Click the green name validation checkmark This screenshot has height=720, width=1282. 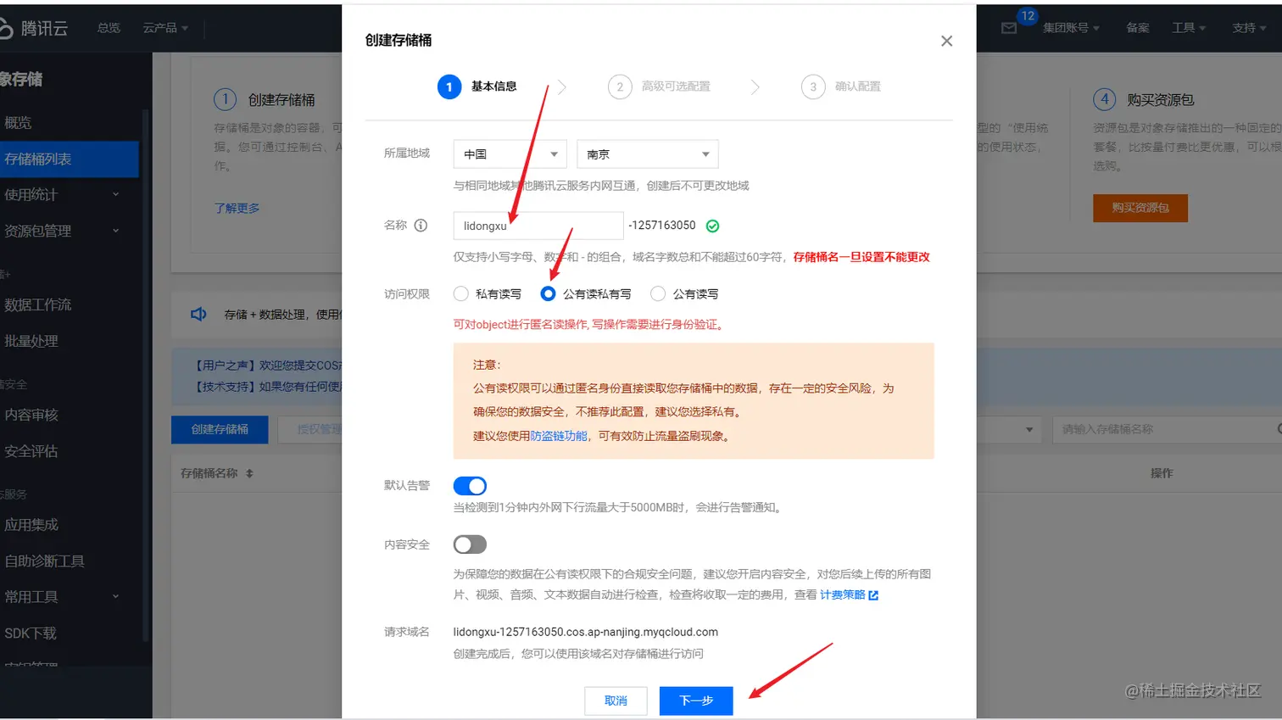pos(713,226)
